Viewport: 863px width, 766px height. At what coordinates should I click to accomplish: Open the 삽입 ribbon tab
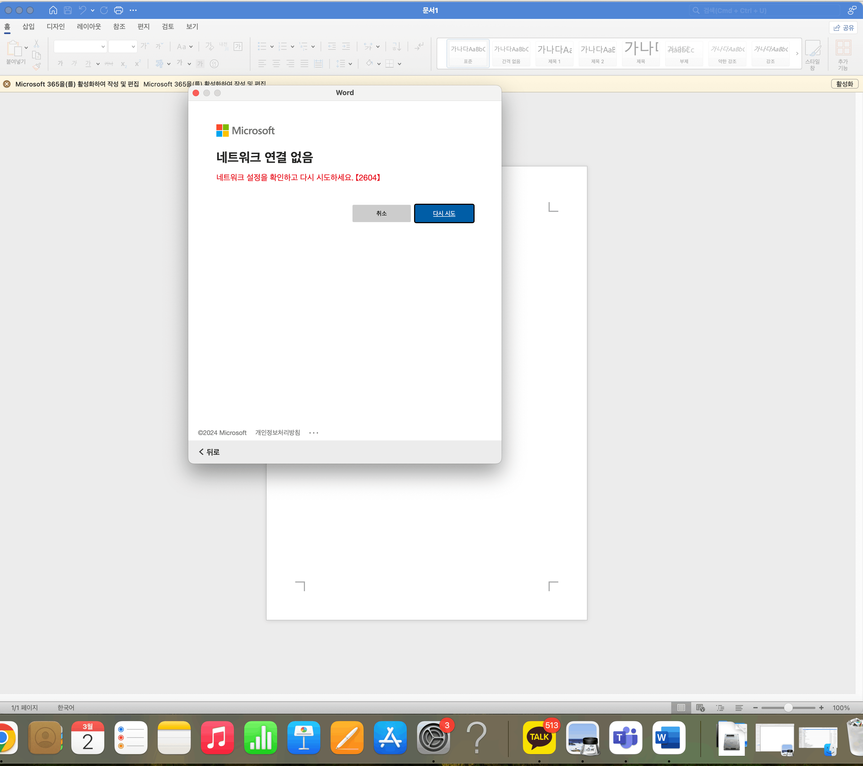point(28,26)
